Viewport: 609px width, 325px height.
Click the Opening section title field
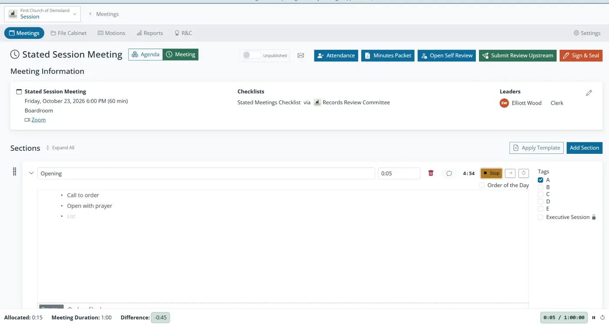coord(206,173)
